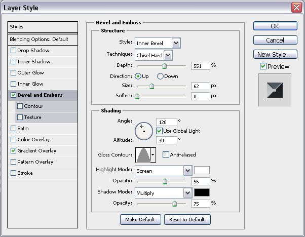Image resolution: width=305 pixels, height=237 pixels.
Task: Close the Layer Style dialog
Action: (x=297, y=7)
